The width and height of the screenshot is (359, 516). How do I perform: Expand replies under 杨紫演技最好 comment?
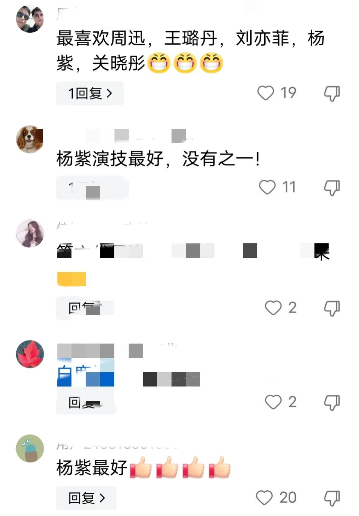point(92,188)
